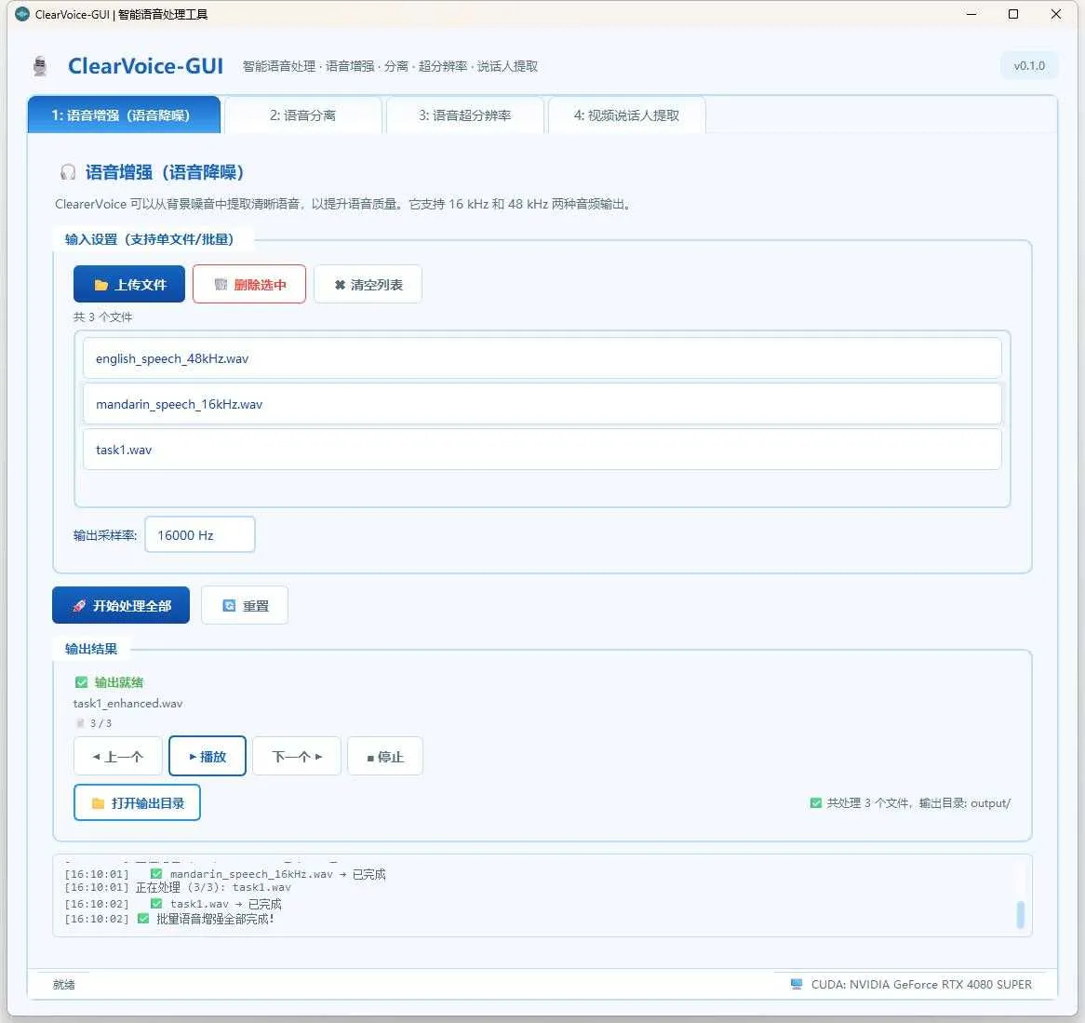Screen dimensions: 1085x1023
Task: Open the 输出采样率 16000 Hz dropdown
Action: point(200,535)
